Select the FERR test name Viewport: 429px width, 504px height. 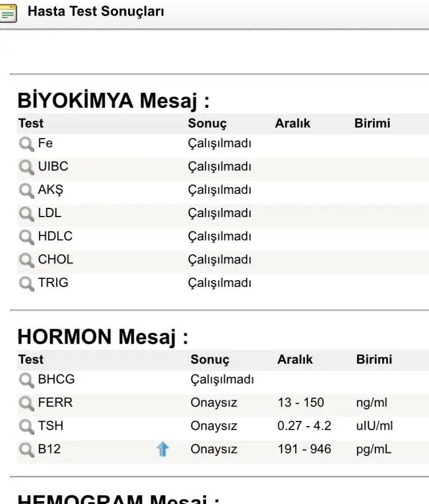(x=55, y=403)
